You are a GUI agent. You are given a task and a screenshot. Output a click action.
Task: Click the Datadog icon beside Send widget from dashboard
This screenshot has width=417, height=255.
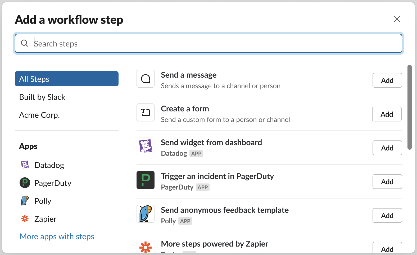coord(146,146)
